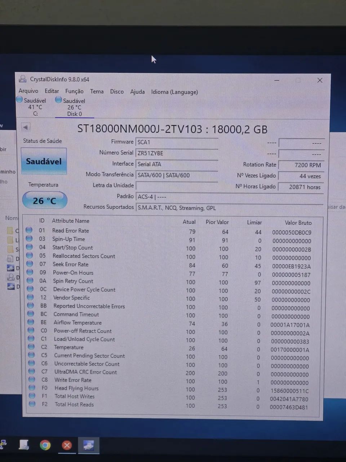
Task: Click the Interface field Serial ATA
Action: coord(177,164)
